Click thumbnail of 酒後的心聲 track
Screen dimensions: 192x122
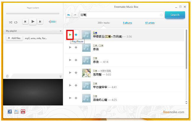click(x=86, y=98)
